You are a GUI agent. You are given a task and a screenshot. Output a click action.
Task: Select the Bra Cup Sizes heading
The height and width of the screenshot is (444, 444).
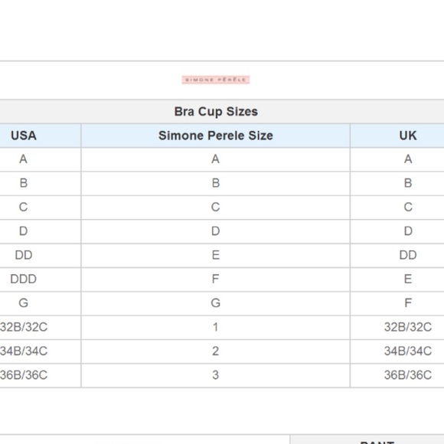[216, 112]
